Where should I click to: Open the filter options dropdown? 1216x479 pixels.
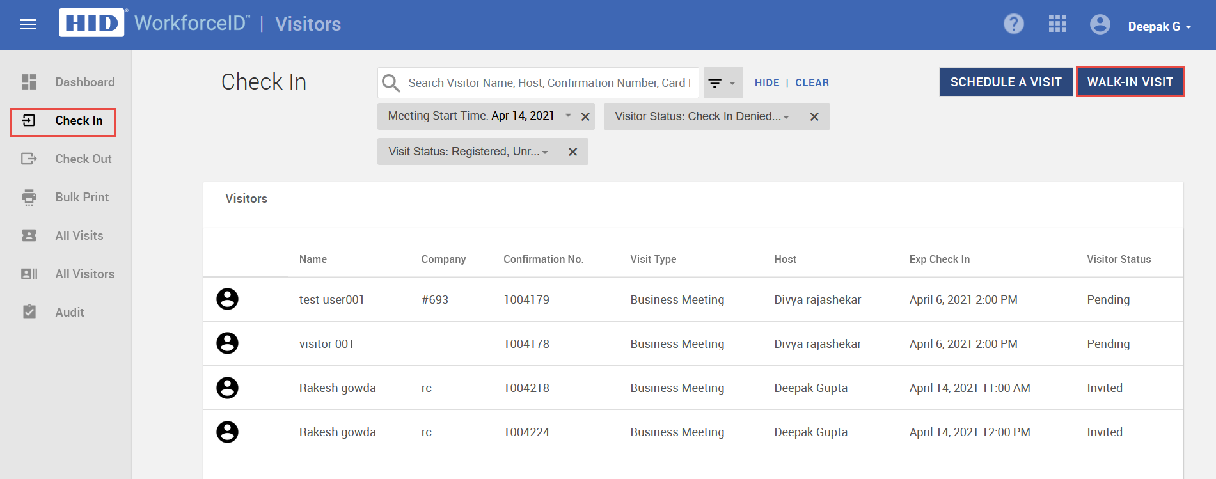[x=723, y=83]
